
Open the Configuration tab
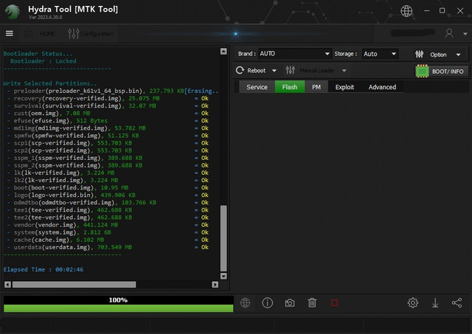(90, 34)
